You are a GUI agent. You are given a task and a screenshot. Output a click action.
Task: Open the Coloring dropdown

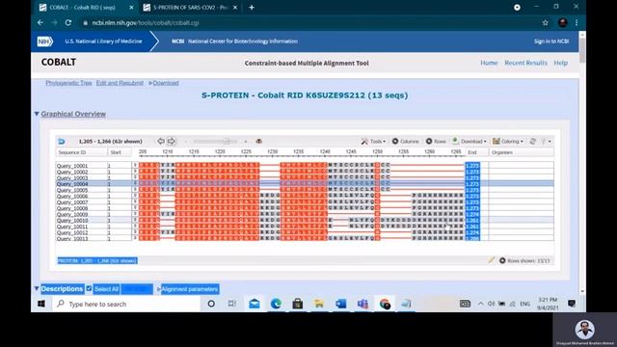click(x=508, y=142)
